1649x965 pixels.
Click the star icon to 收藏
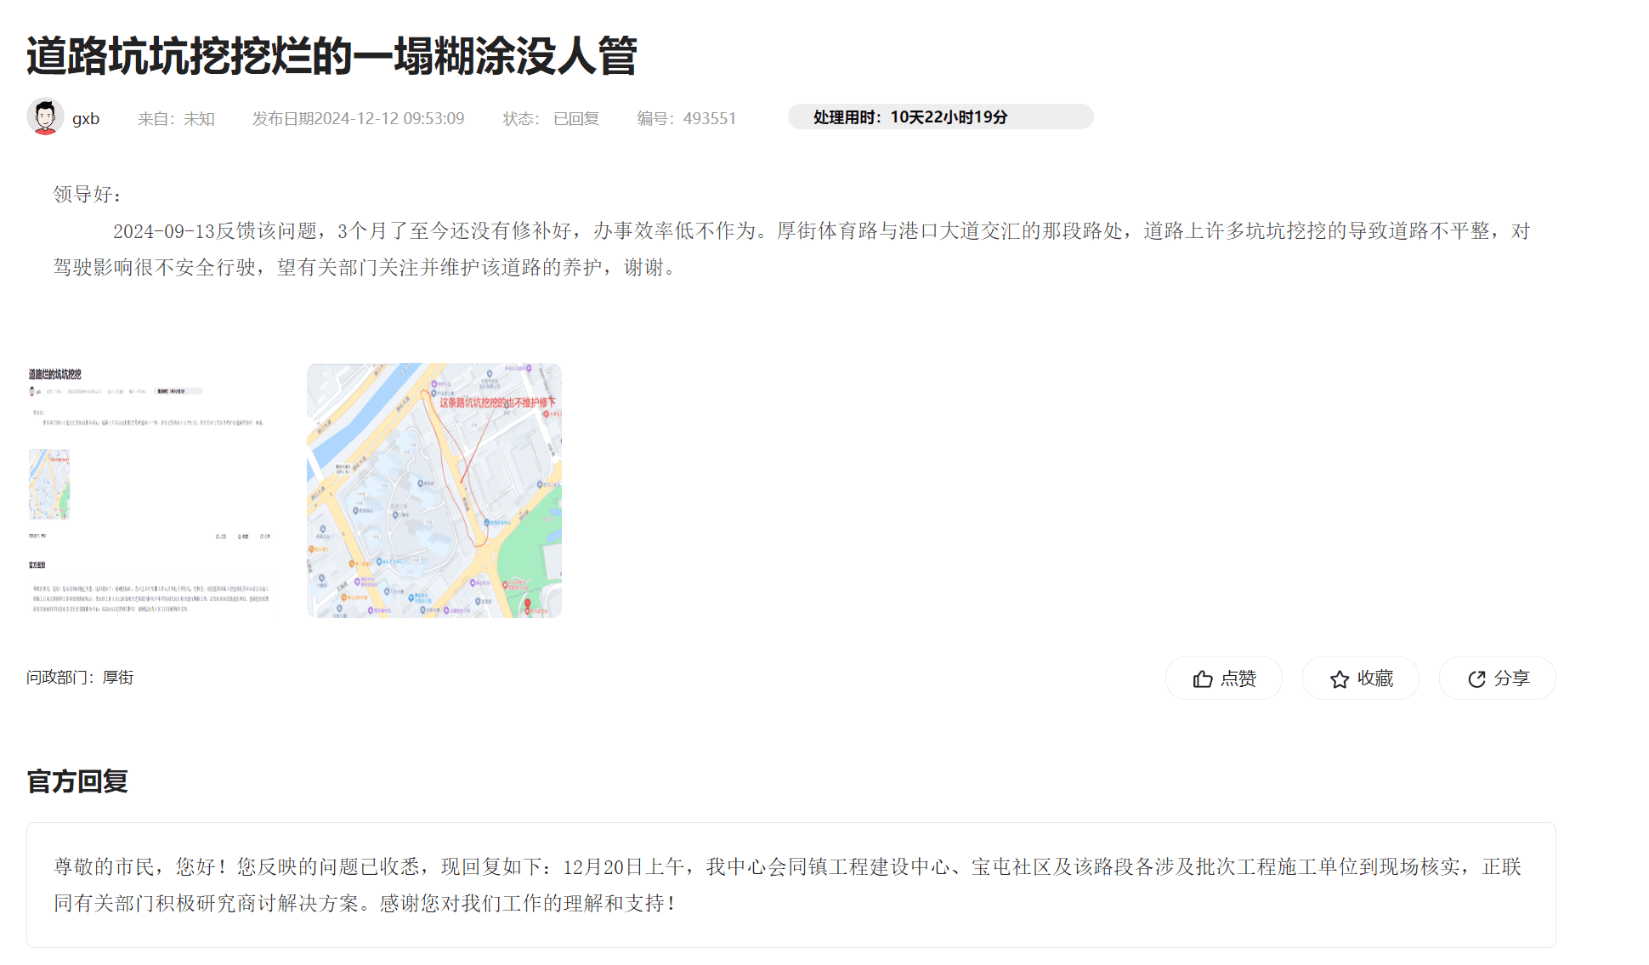(x=1340, y=679)
